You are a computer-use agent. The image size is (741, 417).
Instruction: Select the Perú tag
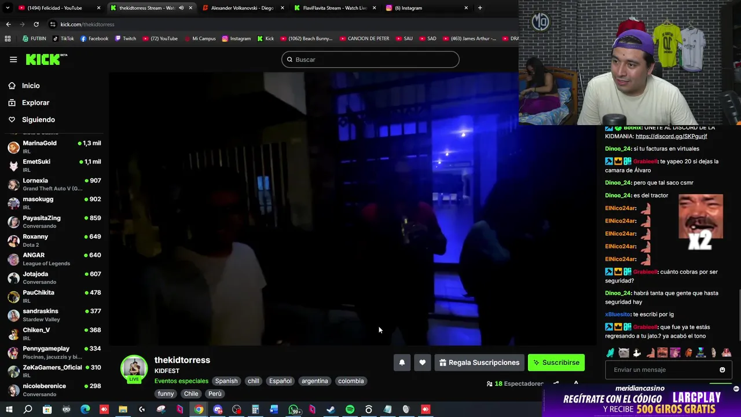[x=215, y=394]
